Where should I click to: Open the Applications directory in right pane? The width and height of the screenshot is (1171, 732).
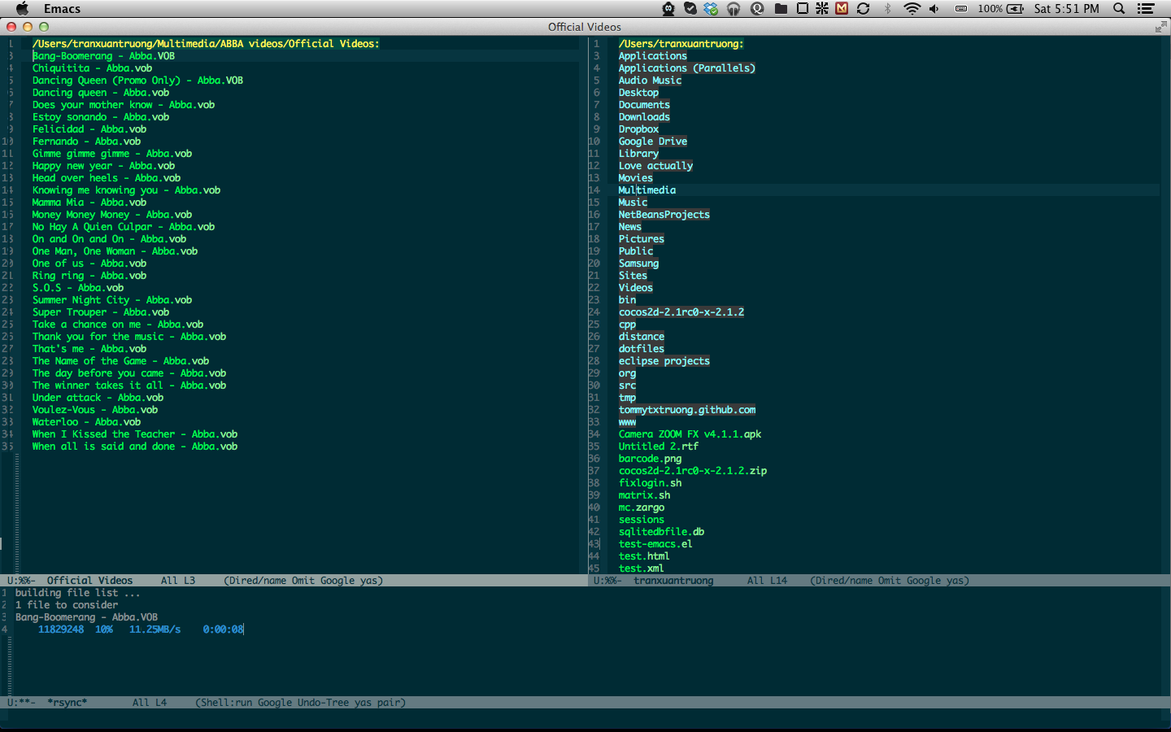click(x=653, y=56)
